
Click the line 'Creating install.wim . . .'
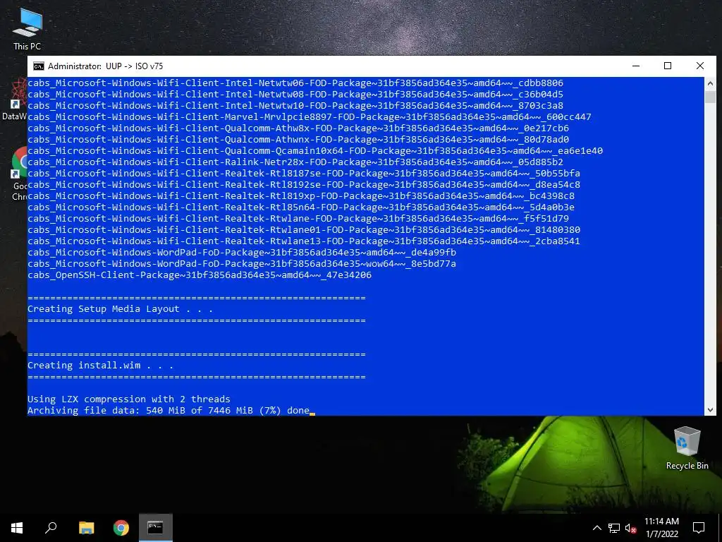click(100, 366)
